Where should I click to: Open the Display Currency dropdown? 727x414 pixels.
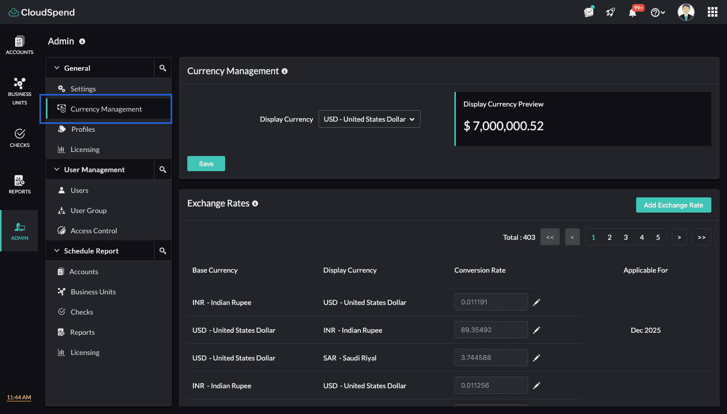(x=369, y=119)
